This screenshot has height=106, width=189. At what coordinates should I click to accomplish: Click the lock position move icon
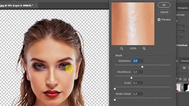[180, 79]
